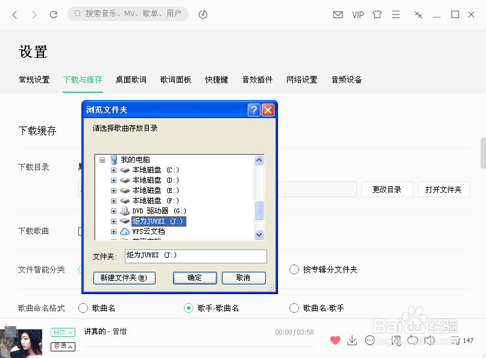The width and height of the screenshot is (486, 358).
Task: Open the mail messages icon
Action: click(338, 14)
